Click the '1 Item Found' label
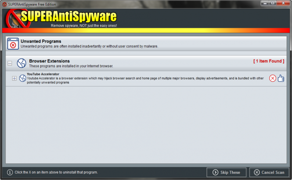Viewport: 292px width, 180px height. pos(268,61)
